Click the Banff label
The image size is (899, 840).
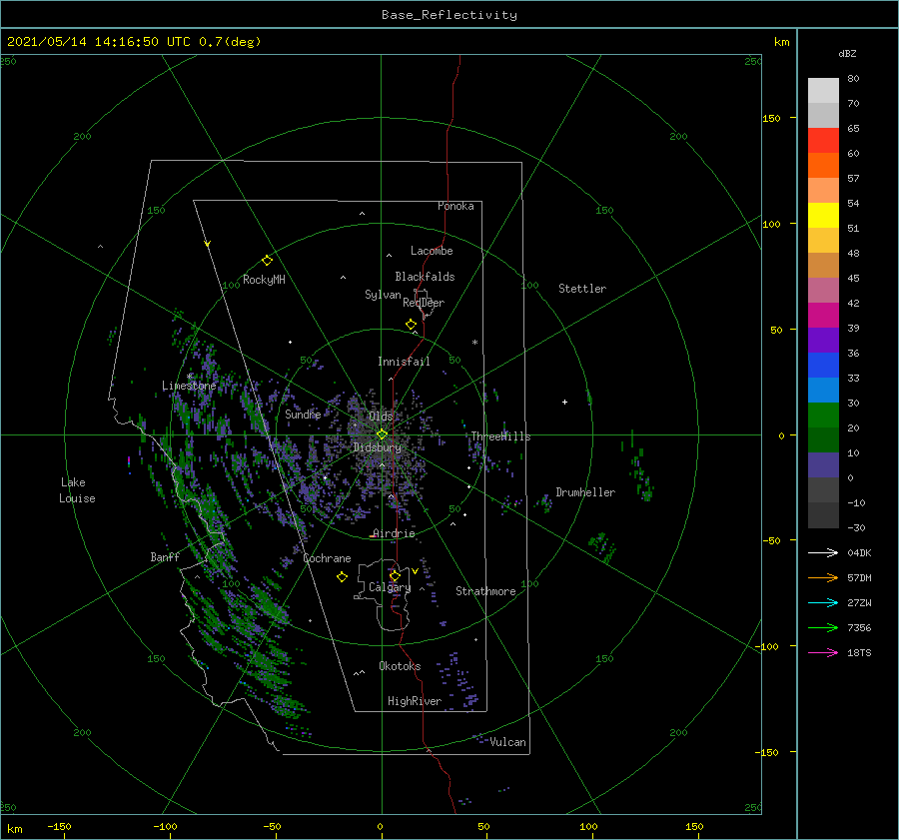pyautogui.click(x=165, y=556)
